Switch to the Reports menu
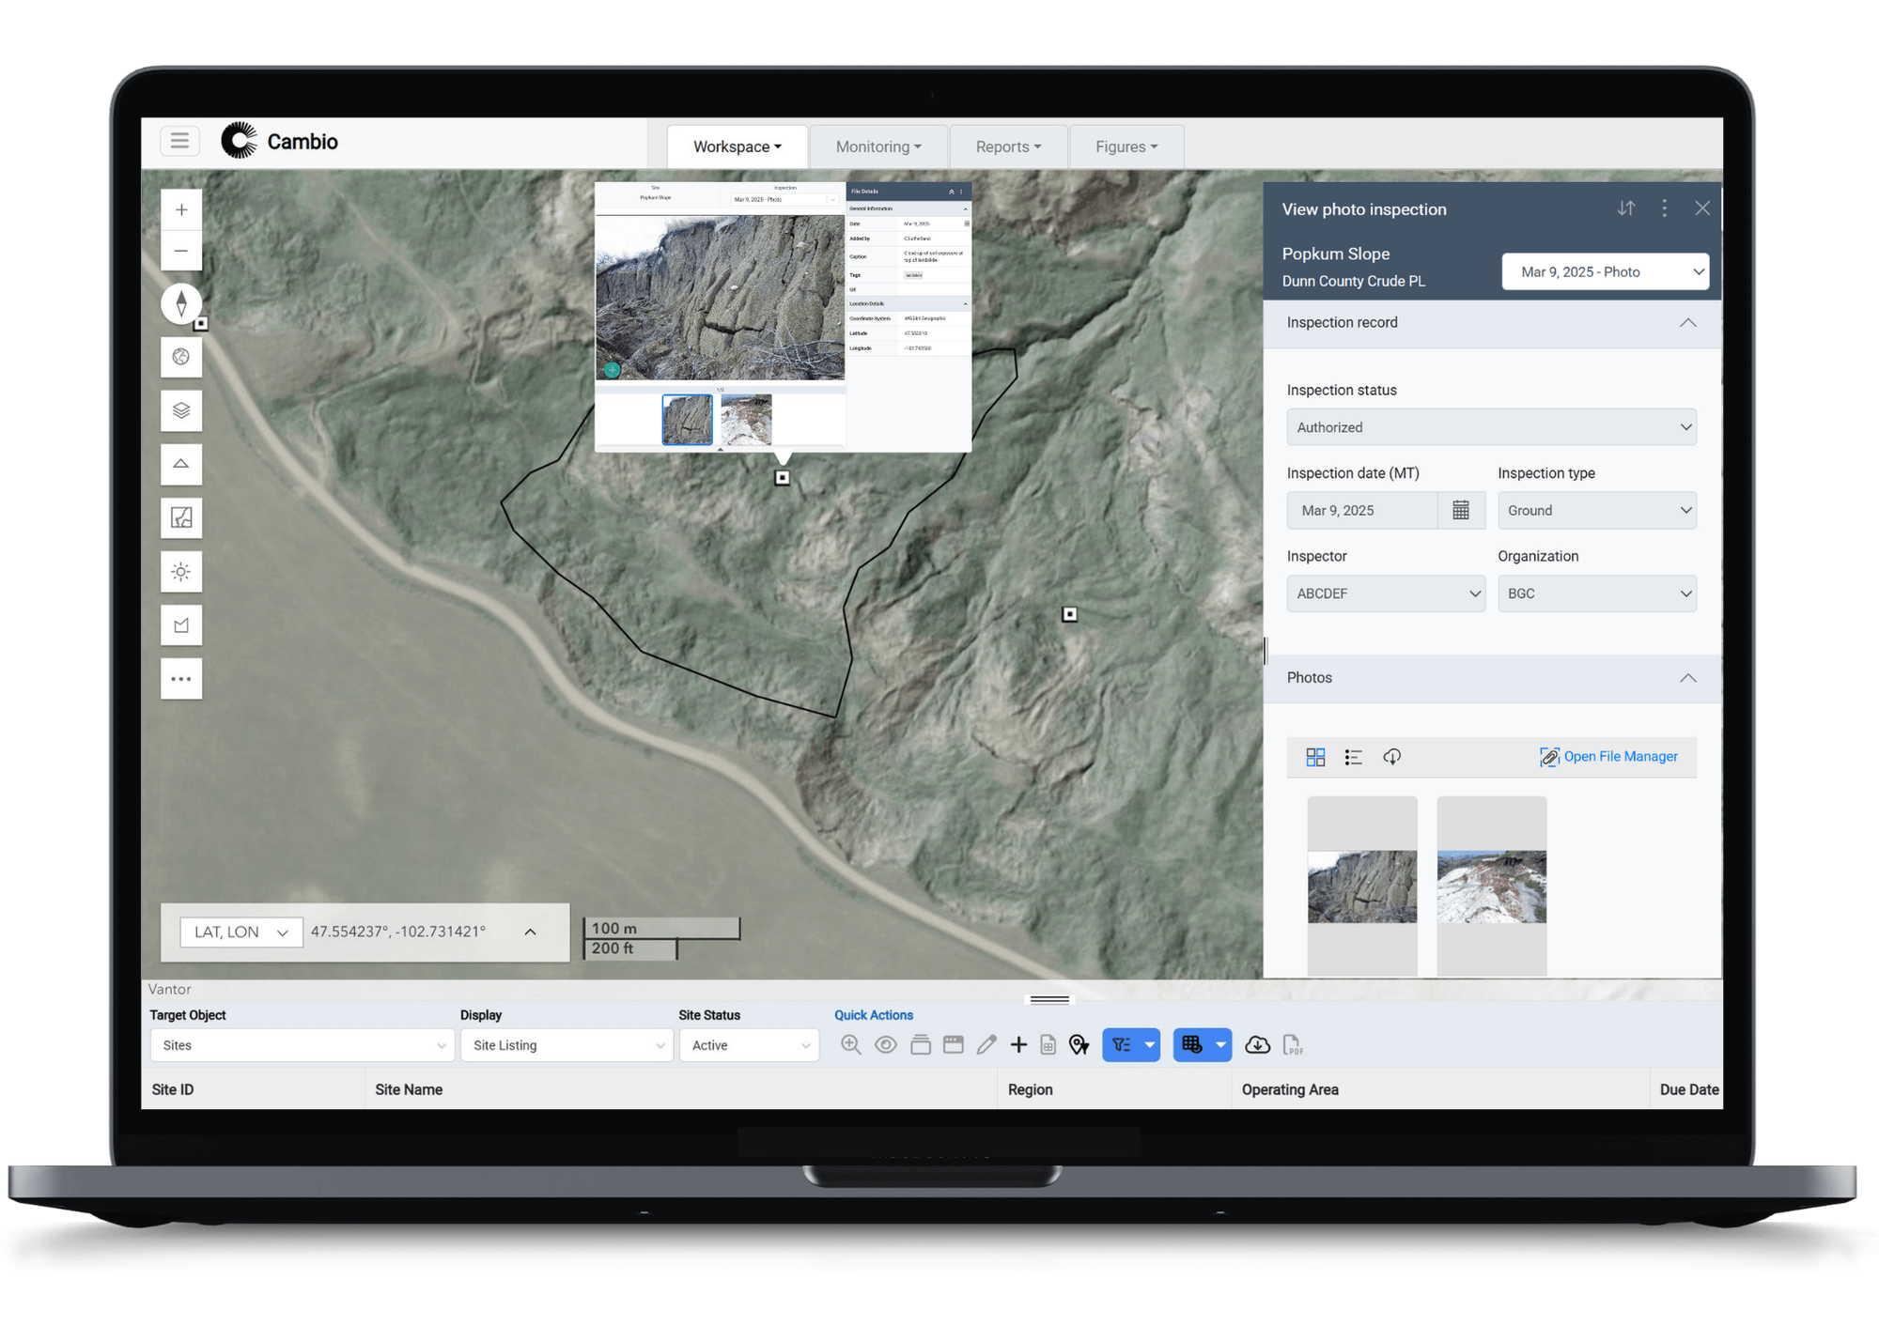This screenshot has height=1341, width=1879. 1007,146
